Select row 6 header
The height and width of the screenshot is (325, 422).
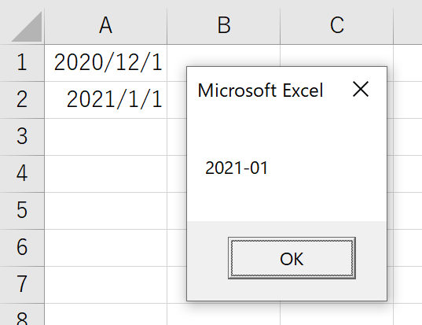(x=22, y=248)
